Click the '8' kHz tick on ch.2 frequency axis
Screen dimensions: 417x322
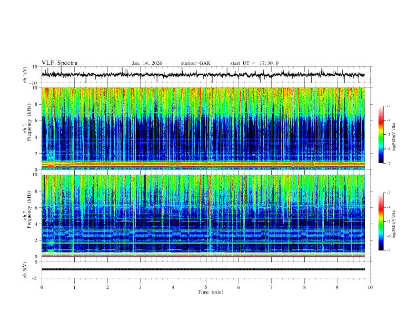[x=37, y=192]
